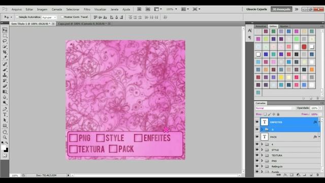Select the Zoom tool in toolbox
The image size is (325, 183).
[5, 137]
